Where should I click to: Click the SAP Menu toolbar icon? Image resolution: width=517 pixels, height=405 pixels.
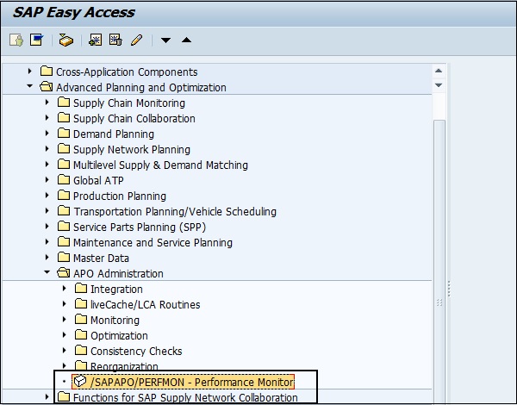(36, 40)
